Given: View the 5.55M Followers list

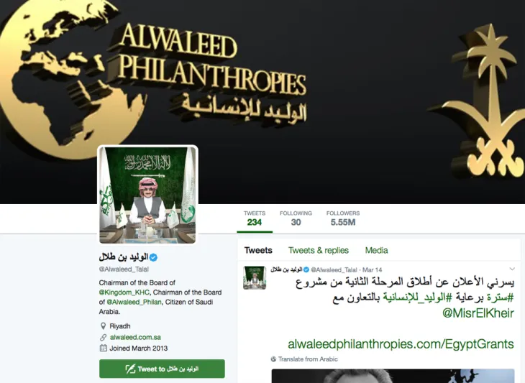Looking at the screenshot, I should (343, 218).
